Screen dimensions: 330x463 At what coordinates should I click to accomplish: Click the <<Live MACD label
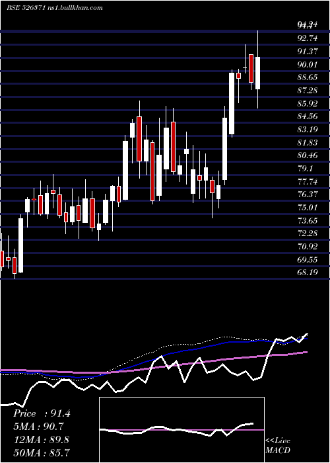tap(278, 446)
